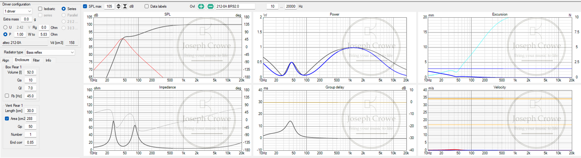This screenshot has height=158, width=581.
Task: Select the Series radio button
Action: pyautogui.click(x=64, y=8)
